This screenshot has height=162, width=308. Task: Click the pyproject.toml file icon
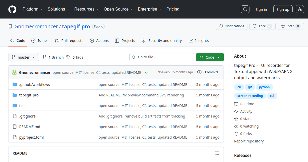[x=15, y=137]
